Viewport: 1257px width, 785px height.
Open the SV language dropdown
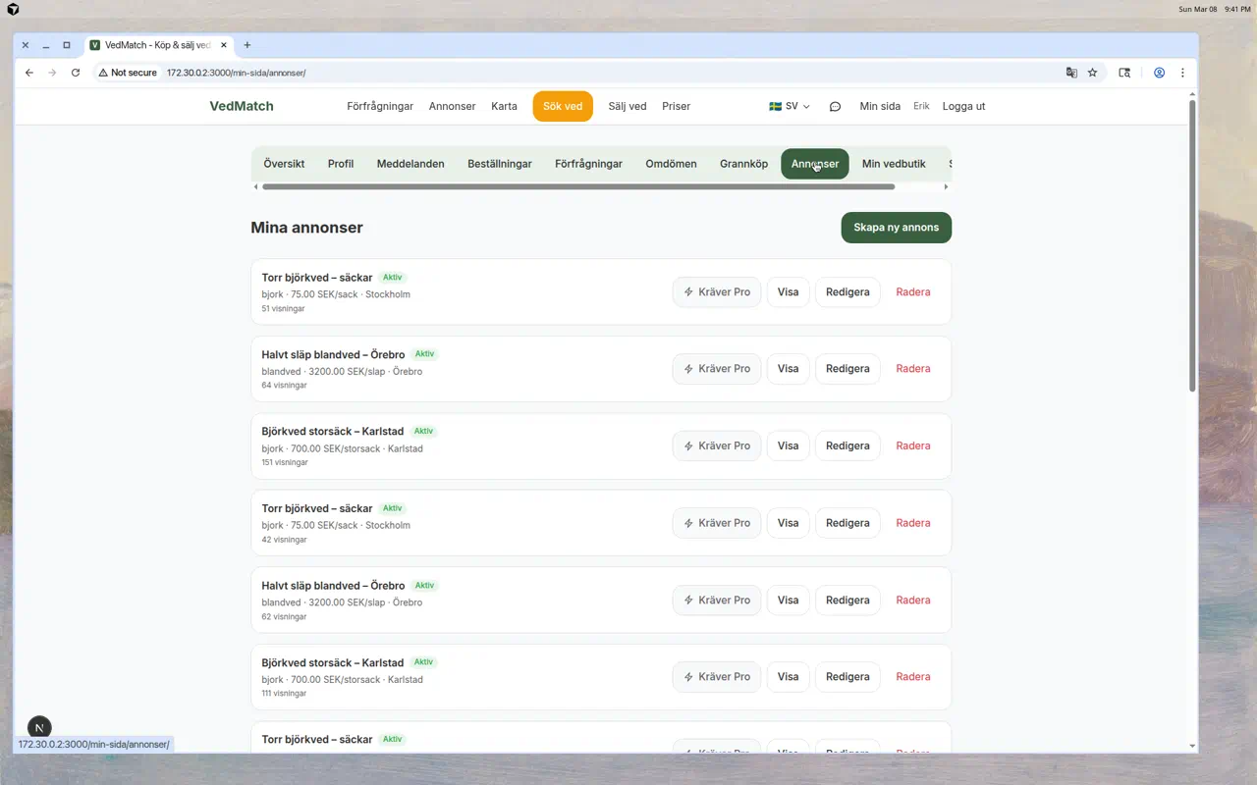[789, 107]
